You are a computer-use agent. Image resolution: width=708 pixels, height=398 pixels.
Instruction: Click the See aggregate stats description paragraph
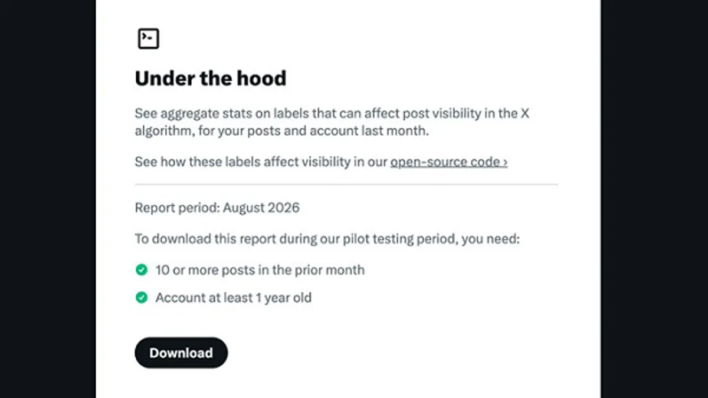click(x=332, y=122)
